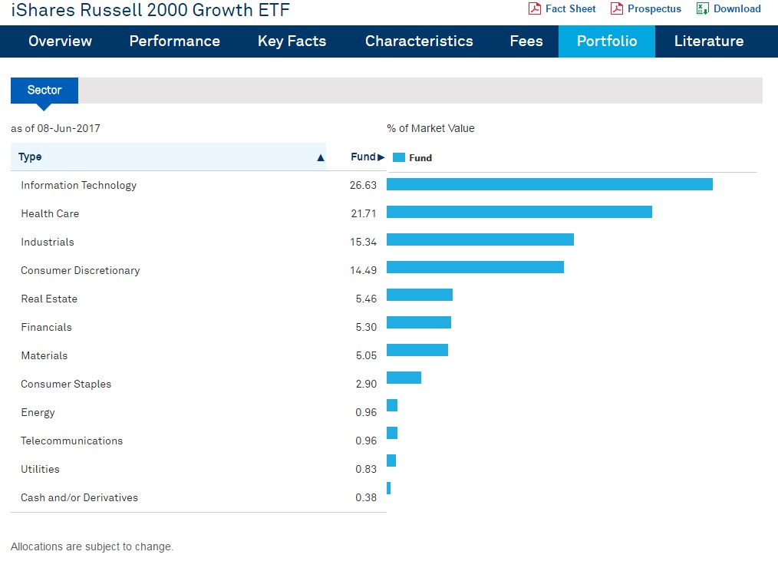Screen dimensions: 778x581
Task: Click the 0.38 fund value
Action: click(366, 497)
